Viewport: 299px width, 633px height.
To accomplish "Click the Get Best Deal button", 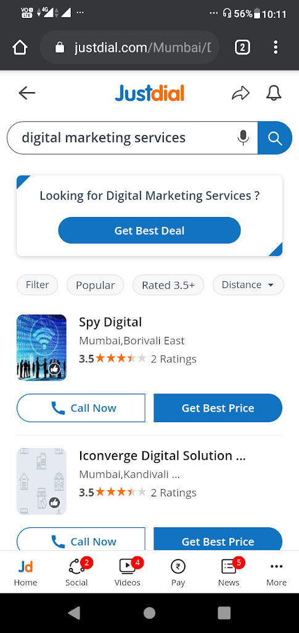I will point(149,231).
